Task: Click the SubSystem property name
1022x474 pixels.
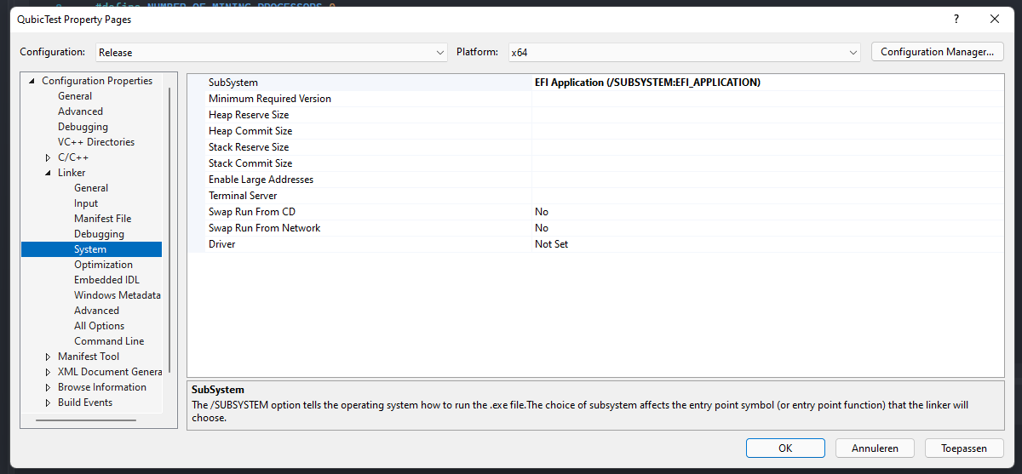Action: [233, 83]
